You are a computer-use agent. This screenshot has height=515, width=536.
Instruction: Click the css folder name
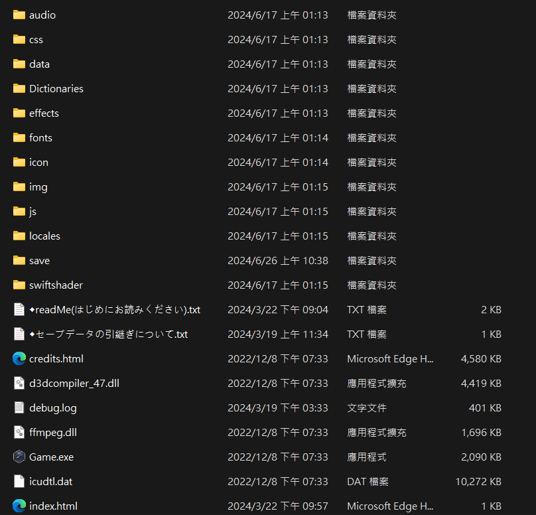(36, 39)
